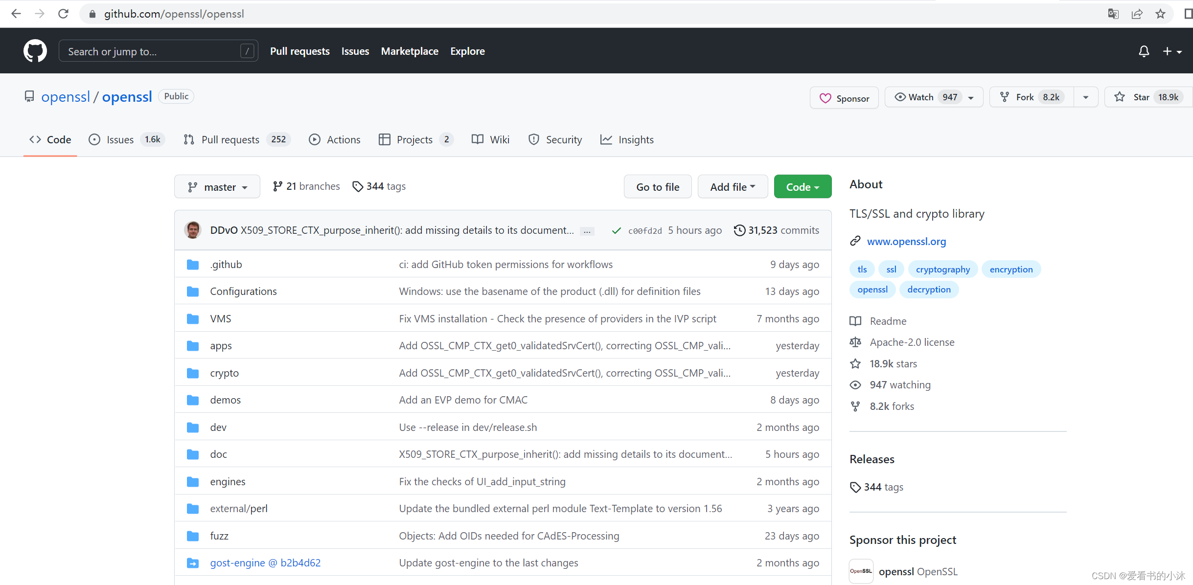Click the share page icon
The width and height of the screenshot is (1193, 585).
(1137, 14)
